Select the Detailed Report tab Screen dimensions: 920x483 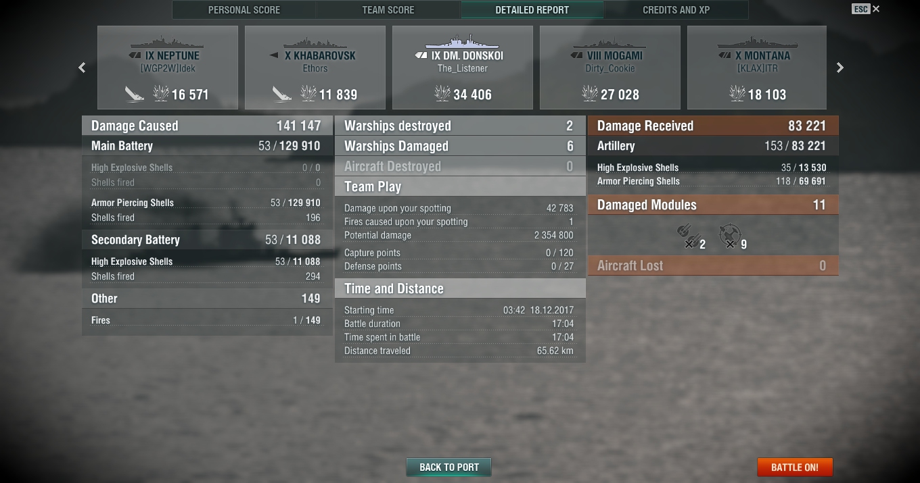pos(532,9)
